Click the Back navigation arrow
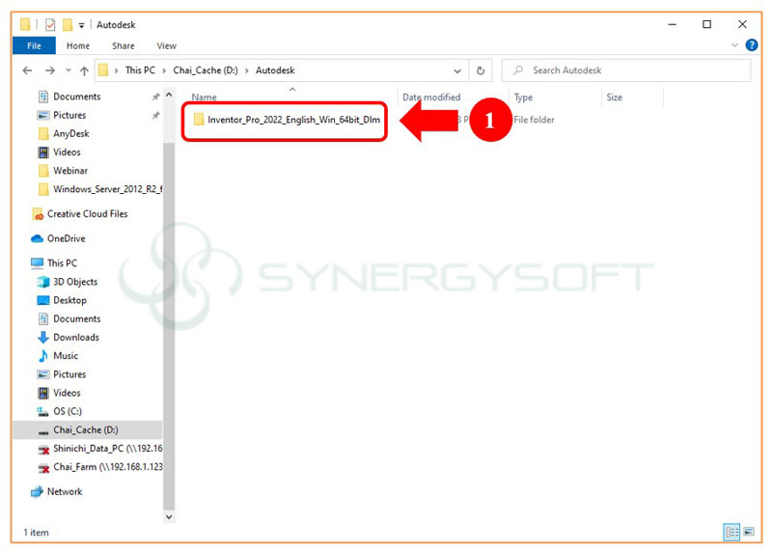The width and height of the screenshot is (772, 551). click(x=26, y=70)
